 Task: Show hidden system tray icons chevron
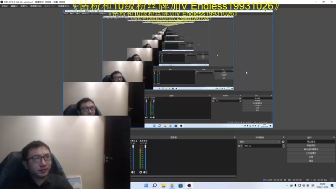point(287,185)
